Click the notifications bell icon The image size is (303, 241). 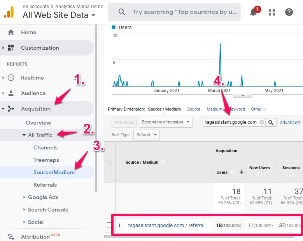pos(253,12)
